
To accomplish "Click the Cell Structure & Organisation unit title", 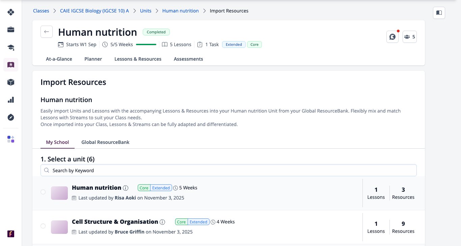I will 115,222.
